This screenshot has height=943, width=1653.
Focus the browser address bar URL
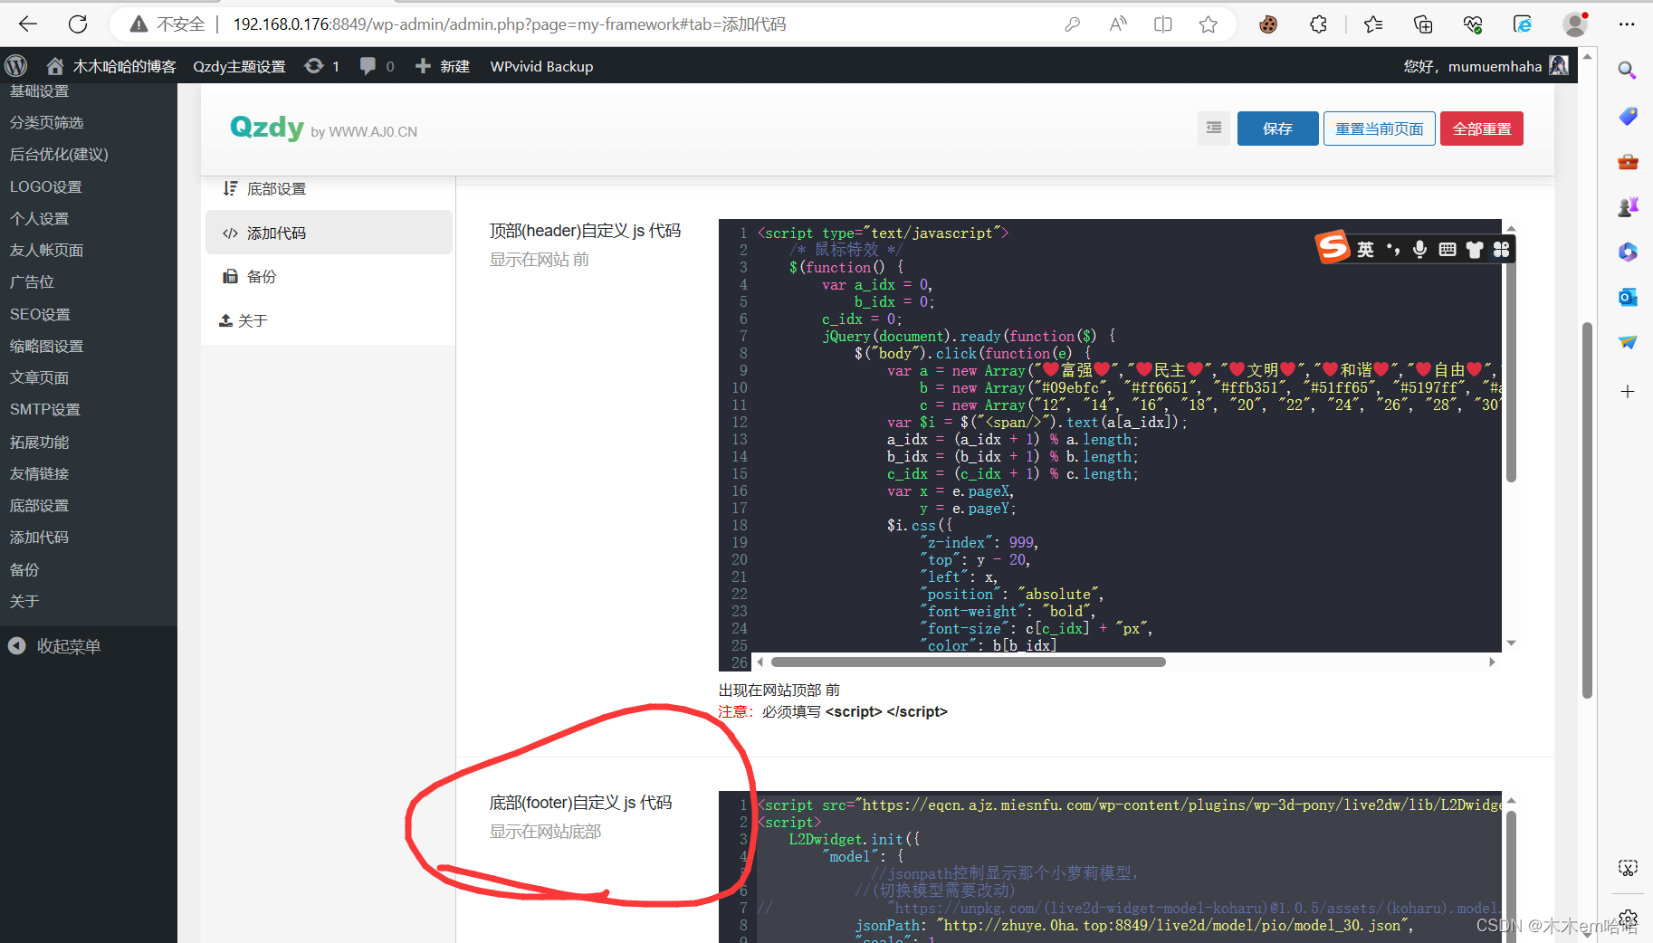(x=509, y=24)
